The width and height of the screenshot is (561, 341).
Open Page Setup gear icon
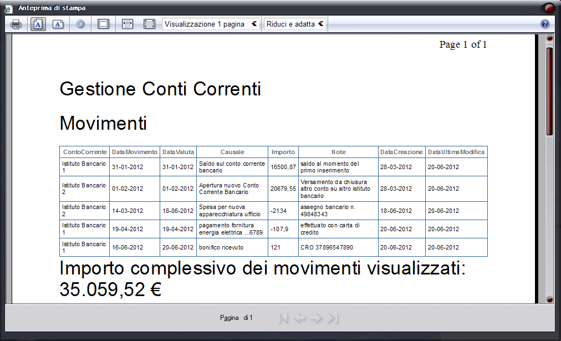tap(80, 24)
